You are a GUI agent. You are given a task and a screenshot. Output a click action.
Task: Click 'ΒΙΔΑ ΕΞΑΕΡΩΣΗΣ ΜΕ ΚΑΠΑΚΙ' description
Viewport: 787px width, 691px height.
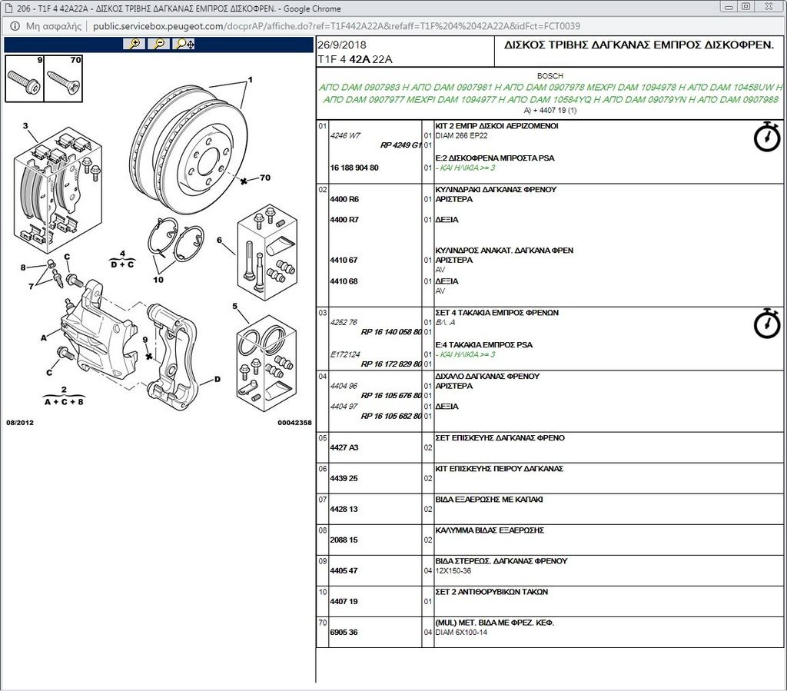tap(489, 500)
